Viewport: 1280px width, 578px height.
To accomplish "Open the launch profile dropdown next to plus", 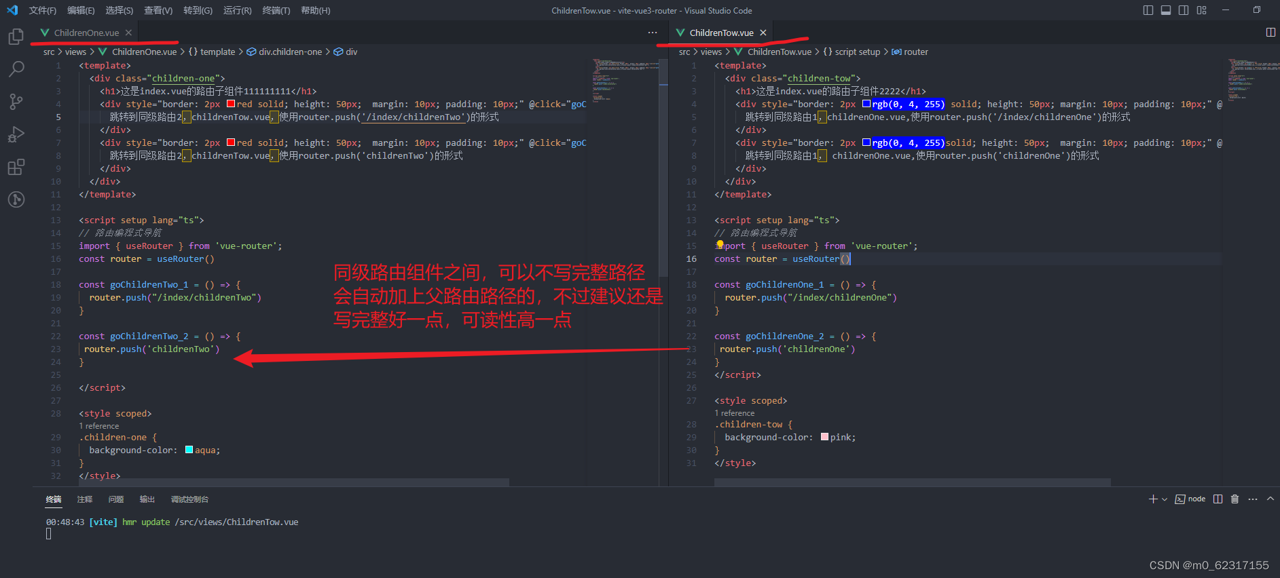I will (x=1165, y=499).
